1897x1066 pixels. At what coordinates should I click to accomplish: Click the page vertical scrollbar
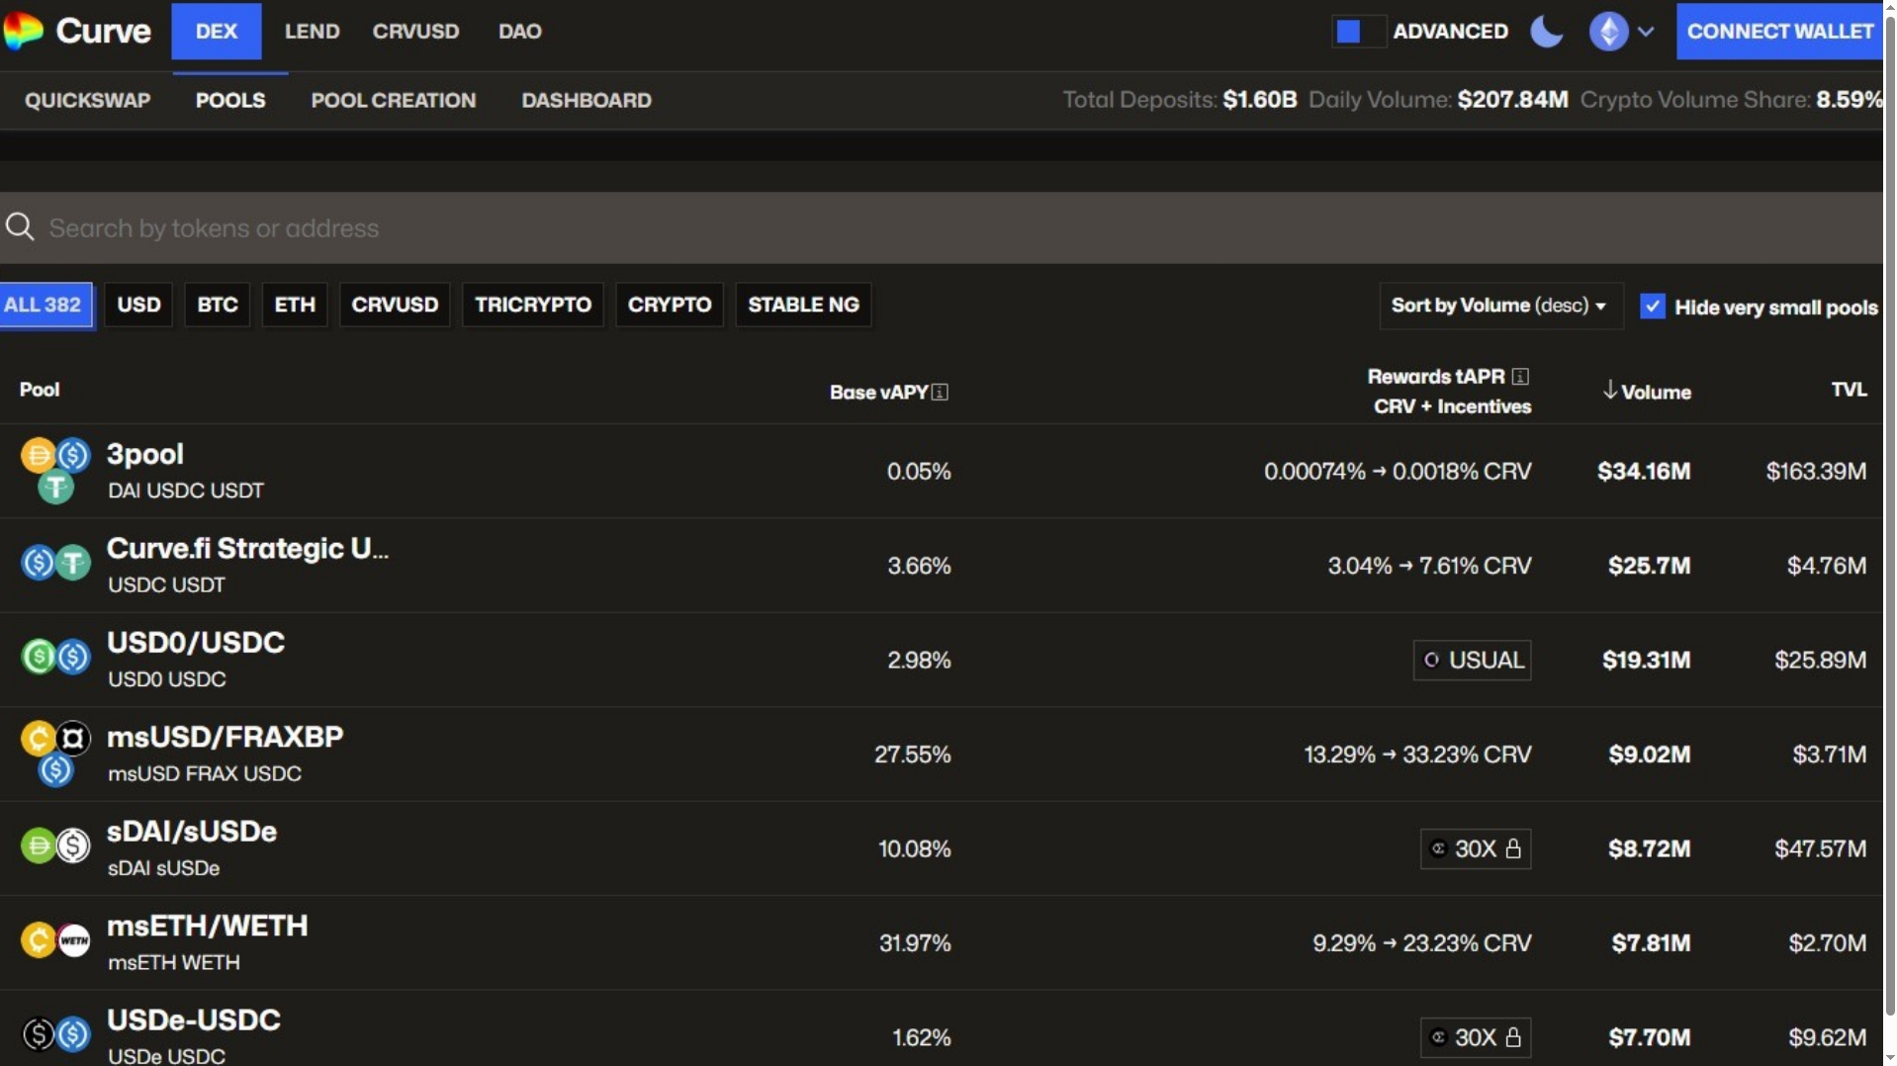click(x=1890, y=514)
